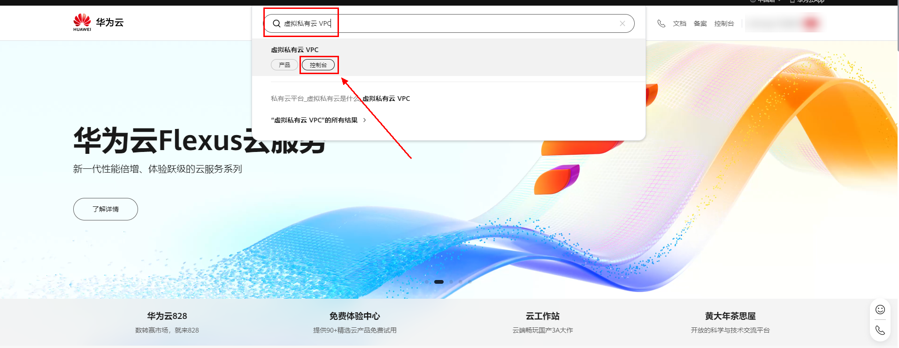
Task: Click the text 提供90+精选云产品免费试用
Action: click(355, 330)
